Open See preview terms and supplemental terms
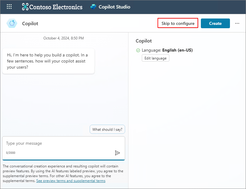246x189 pixels. pos(71,181)
